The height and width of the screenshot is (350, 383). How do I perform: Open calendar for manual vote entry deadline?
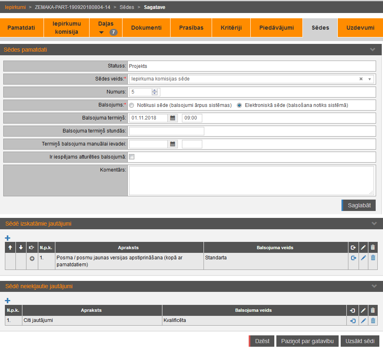click(173, 144)
